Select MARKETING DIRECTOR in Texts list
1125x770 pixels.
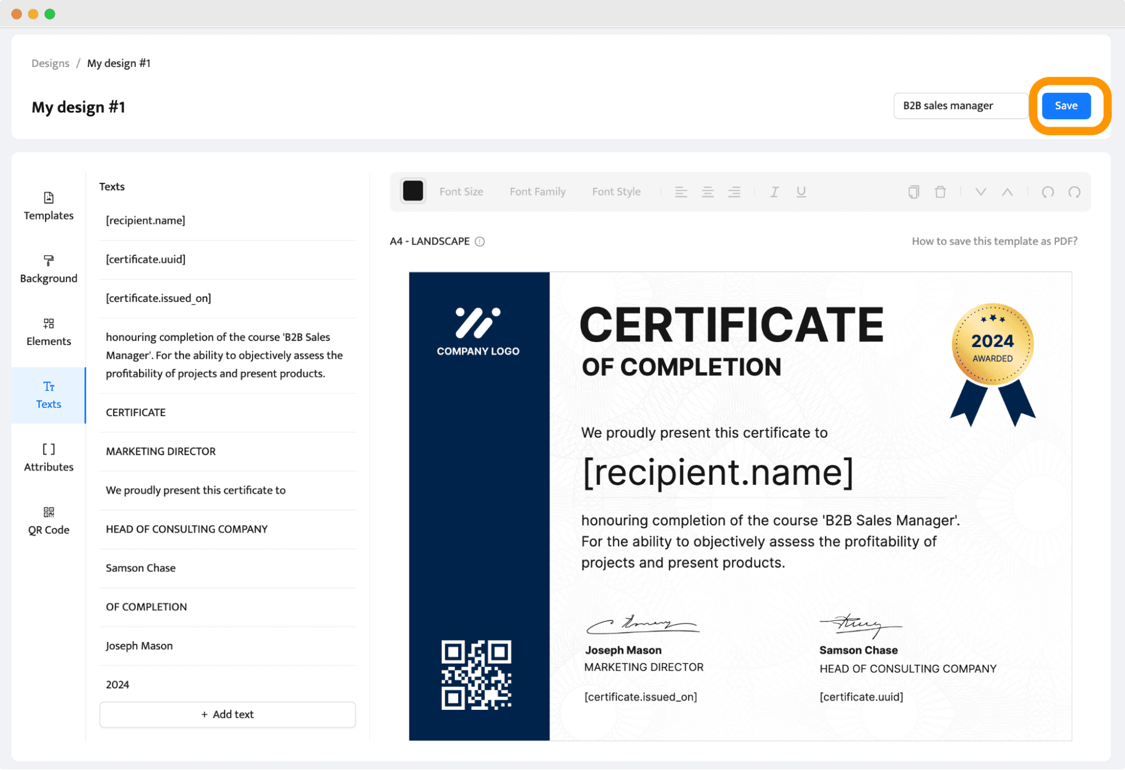227,451
